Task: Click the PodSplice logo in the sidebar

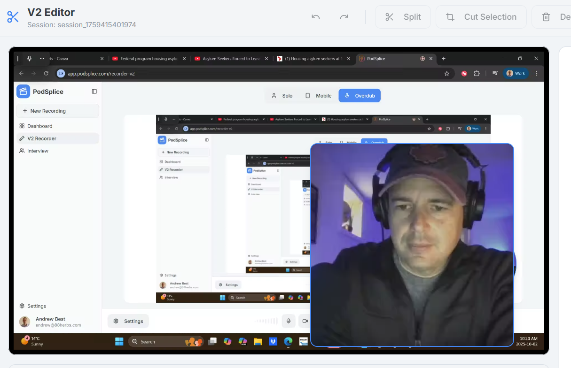Action: coord(23,92)
